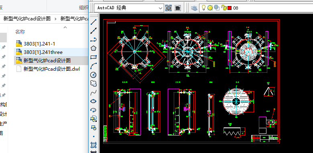Activate the Hatch tool
This screenshot has height=153, width=313.
[x=93, y=145]
